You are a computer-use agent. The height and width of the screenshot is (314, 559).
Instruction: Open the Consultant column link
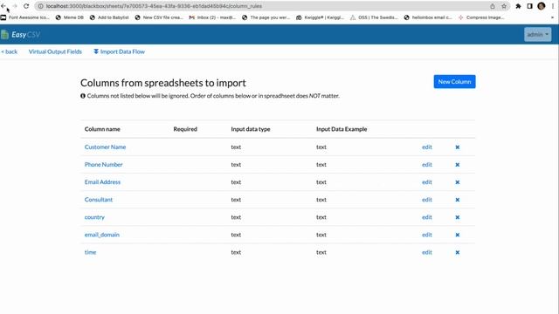click(x=99, y=200)
